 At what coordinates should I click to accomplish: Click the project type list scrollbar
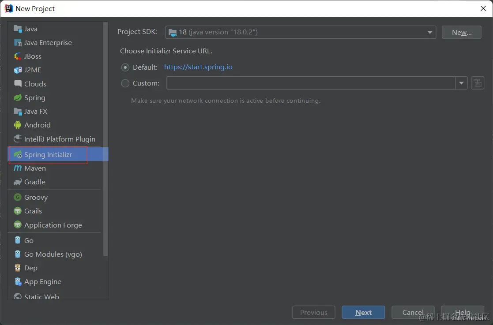pyautogui.click(x=105, y=139)
